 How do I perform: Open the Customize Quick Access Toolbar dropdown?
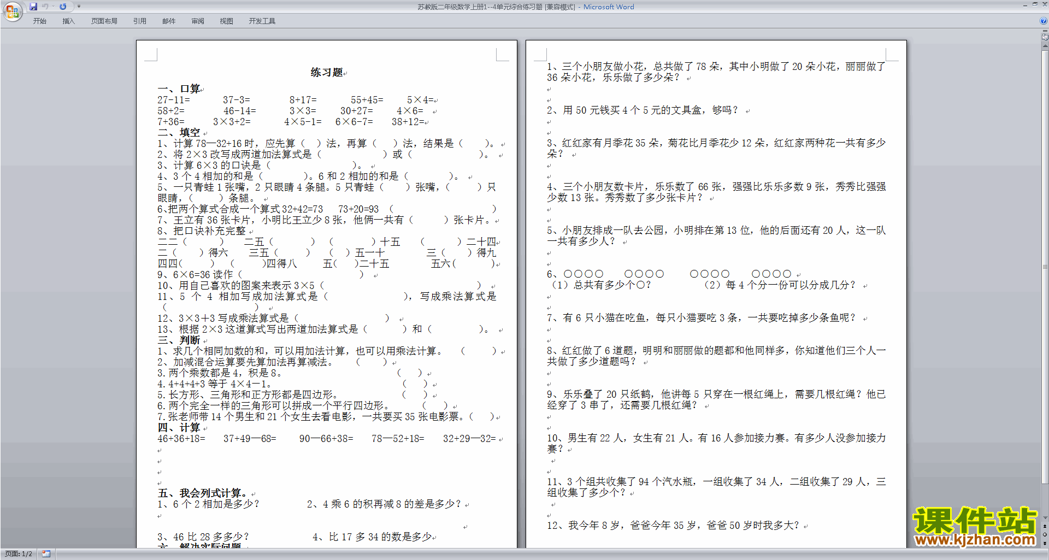tap(79, 7)
